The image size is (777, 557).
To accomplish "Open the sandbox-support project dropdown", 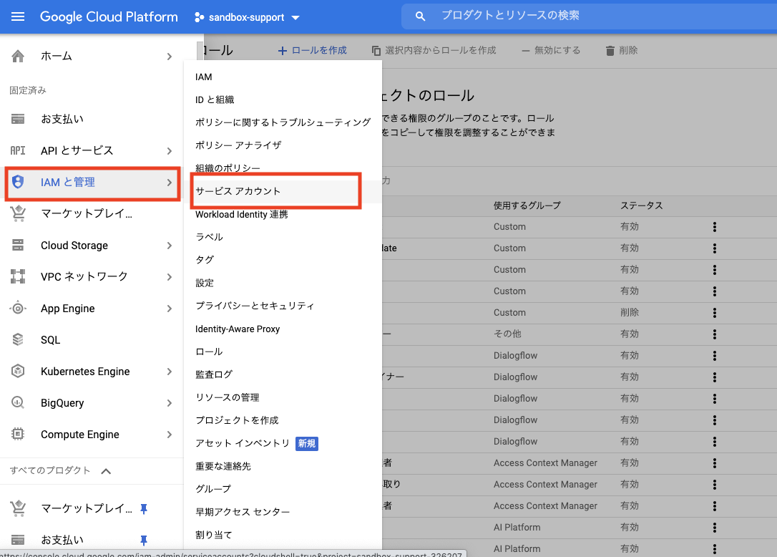I will tap(247, 17).
